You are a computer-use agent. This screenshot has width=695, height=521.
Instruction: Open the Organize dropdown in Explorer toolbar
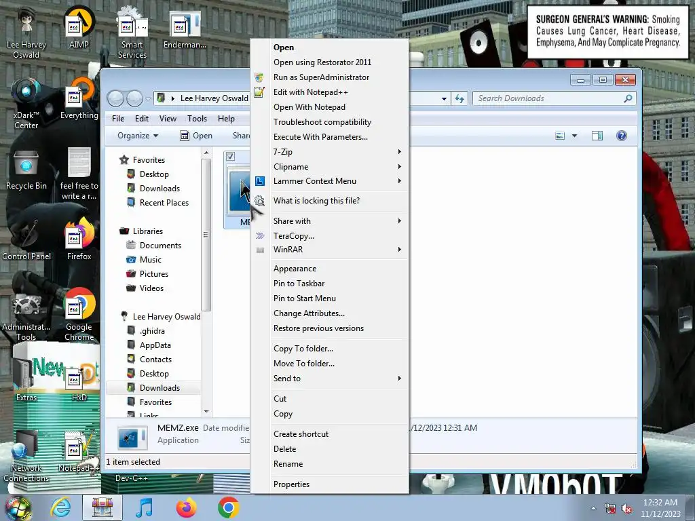[x=137, y=136]
